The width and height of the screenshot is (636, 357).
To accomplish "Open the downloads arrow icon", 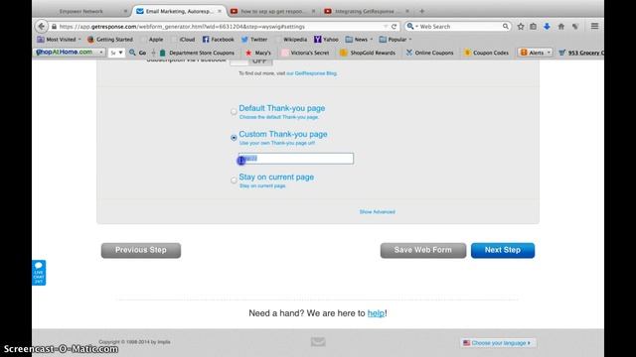I will click(547, 27).
